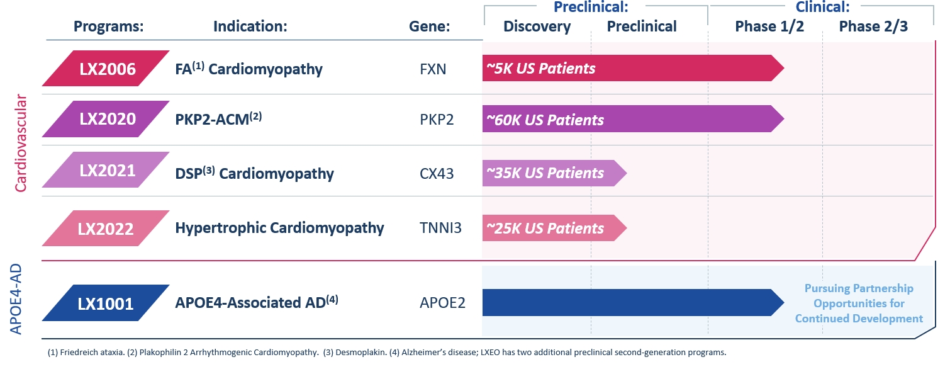
Task: Select the LX2020 purple program badge
Action: 106,119
